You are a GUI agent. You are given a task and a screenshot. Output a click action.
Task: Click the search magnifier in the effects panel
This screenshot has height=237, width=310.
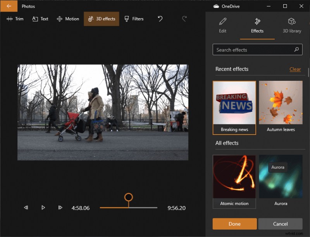point(297,49)
